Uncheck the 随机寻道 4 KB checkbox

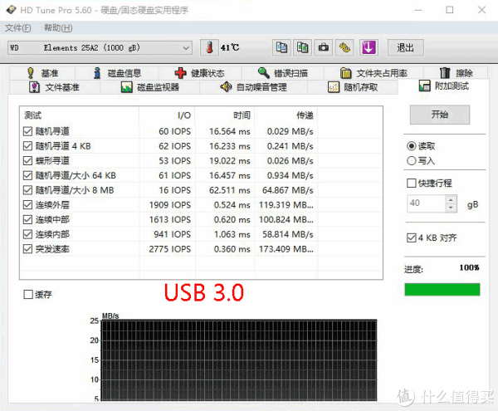tap(28, 146)
